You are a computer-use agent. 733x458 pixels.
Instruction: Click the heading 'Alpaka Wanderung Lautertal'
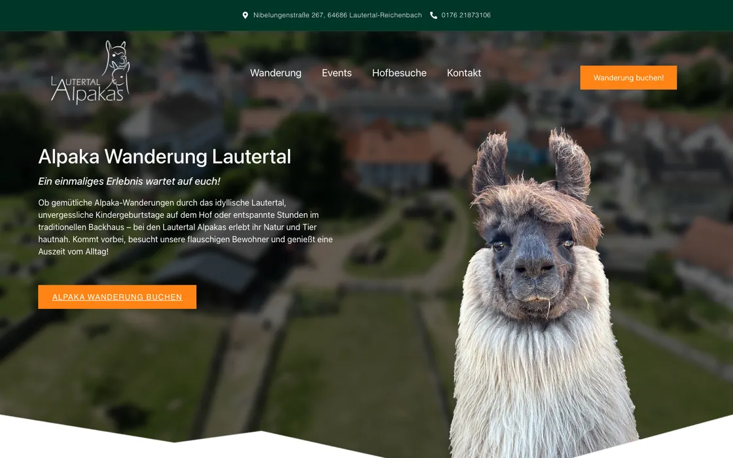click(164, 156)
